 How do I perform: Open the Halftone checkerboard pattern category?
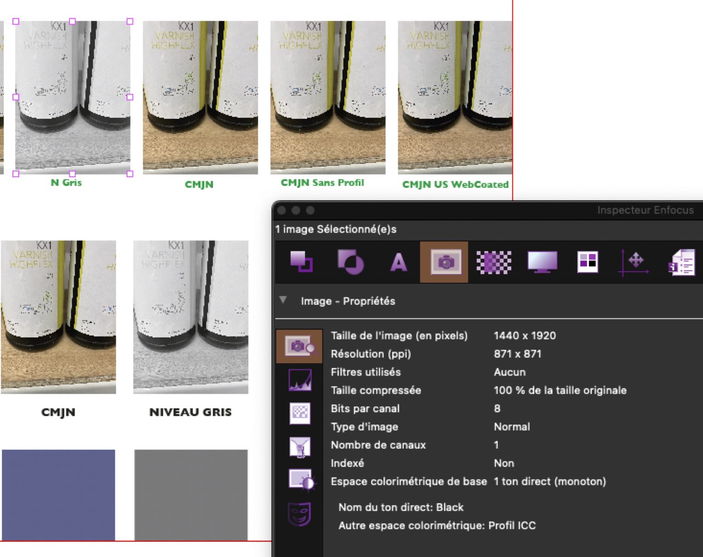click(x=494, y=262)
